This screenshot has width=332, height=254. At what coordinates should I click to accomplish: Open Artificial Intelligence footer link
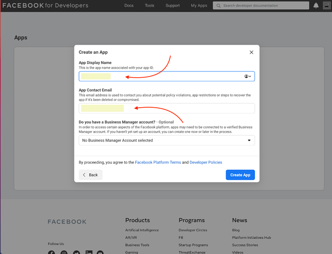[142, 230]
